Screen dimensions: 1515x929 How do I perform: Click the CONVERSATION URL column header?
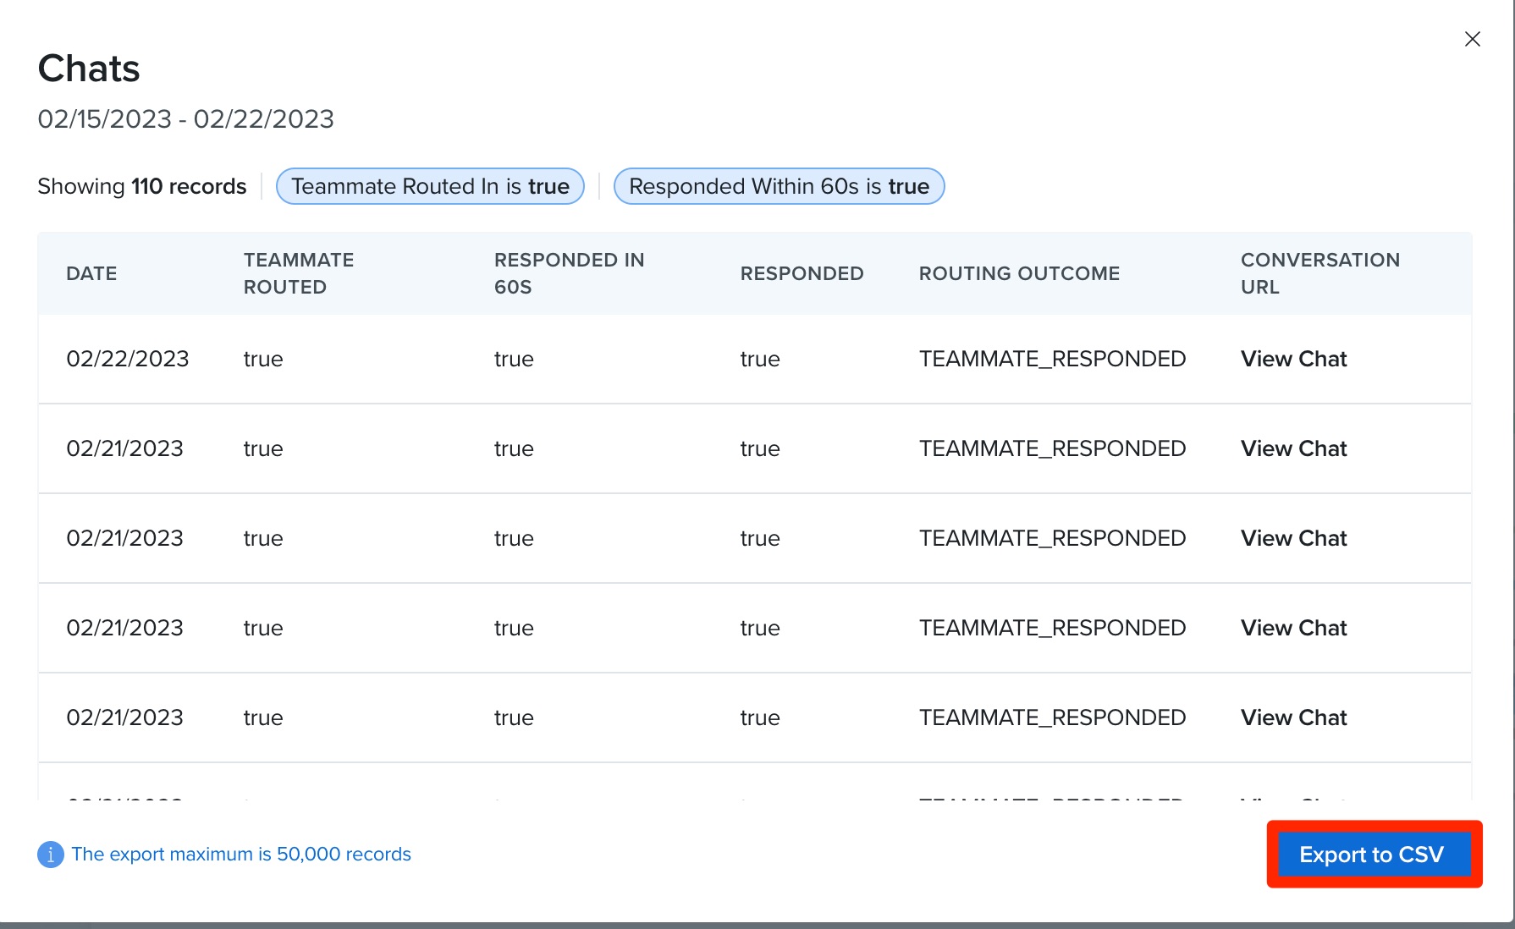point(1320,273)
